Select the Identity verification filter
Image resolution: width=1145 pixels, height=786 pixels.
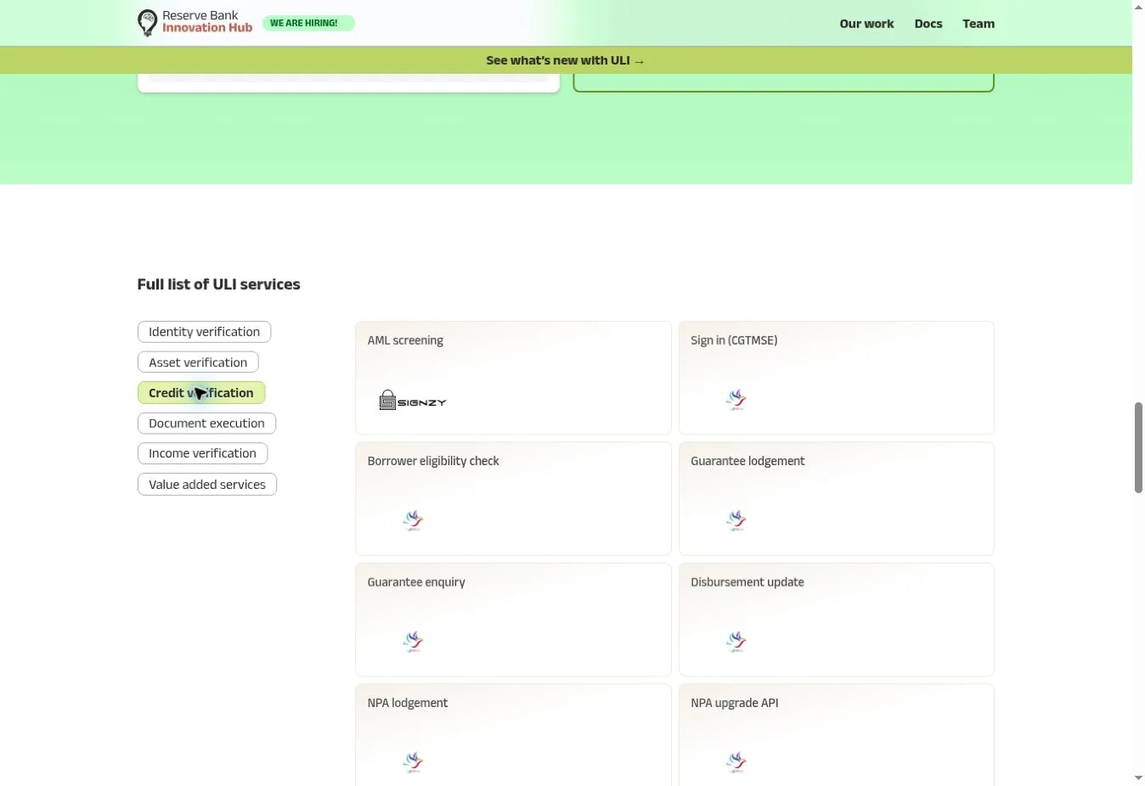point(204,332)
